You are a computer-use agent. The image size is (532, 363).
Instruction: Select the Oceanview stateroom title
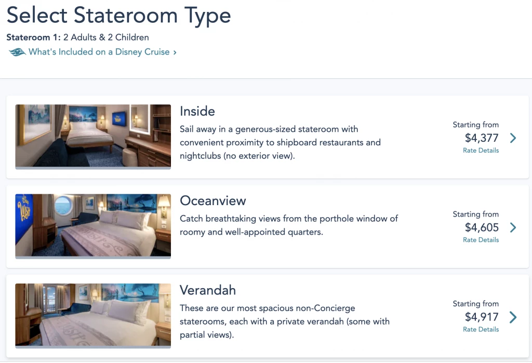tap(212, 201)
